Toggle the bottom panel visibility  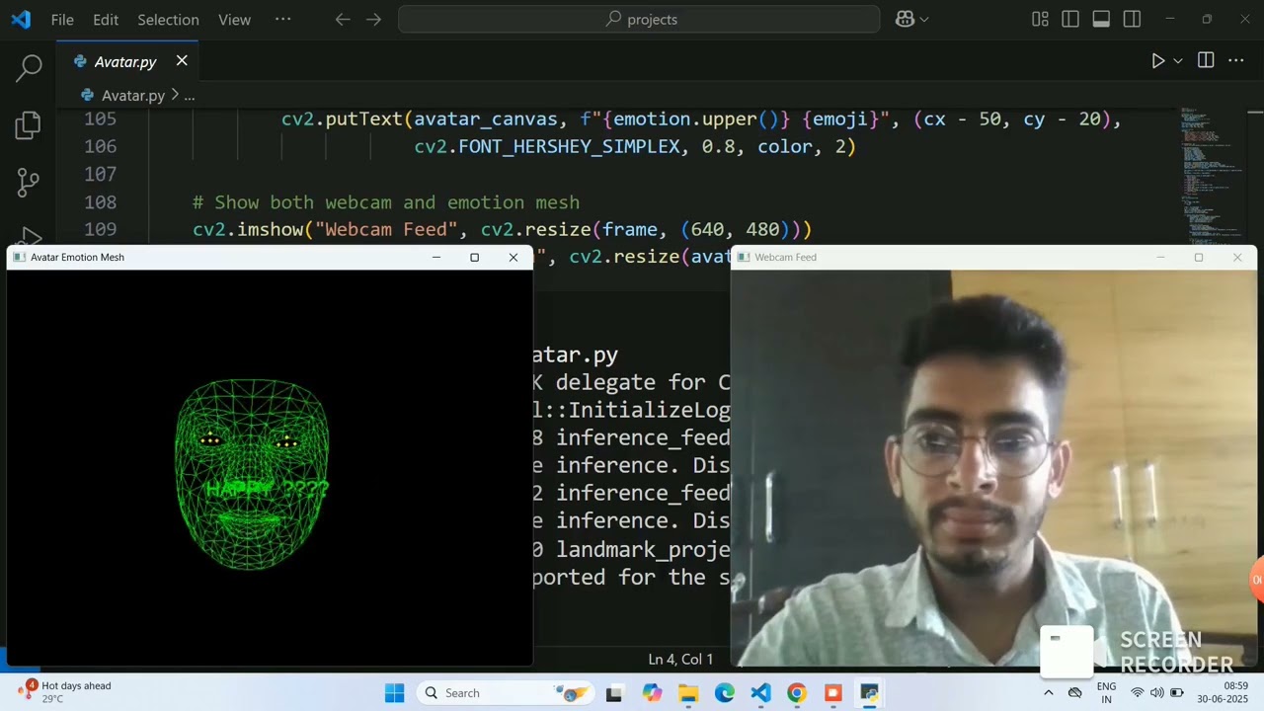click(x=1101, y=19)
